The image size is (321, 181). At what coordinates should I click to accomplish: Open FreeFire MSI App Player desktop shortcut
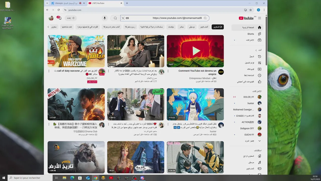(x=8, y=23)
